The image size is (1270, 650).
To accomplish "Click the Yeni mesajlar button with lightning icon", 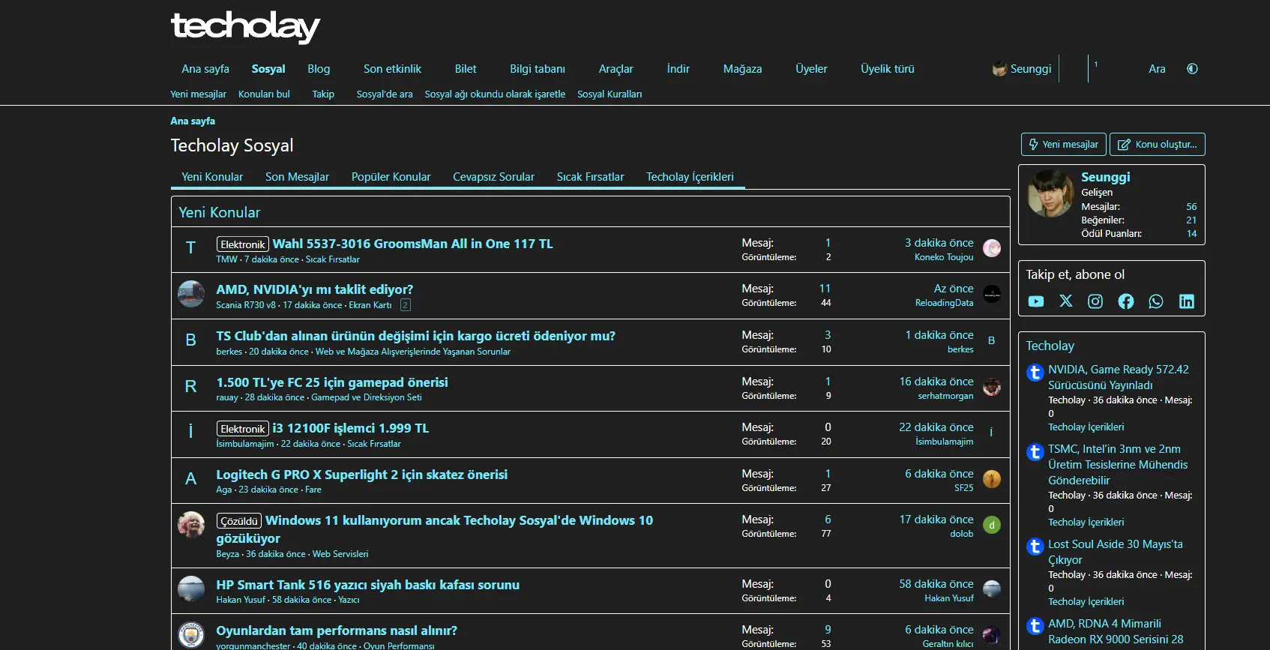I will pyautogui.click(x=1063, y=145).
